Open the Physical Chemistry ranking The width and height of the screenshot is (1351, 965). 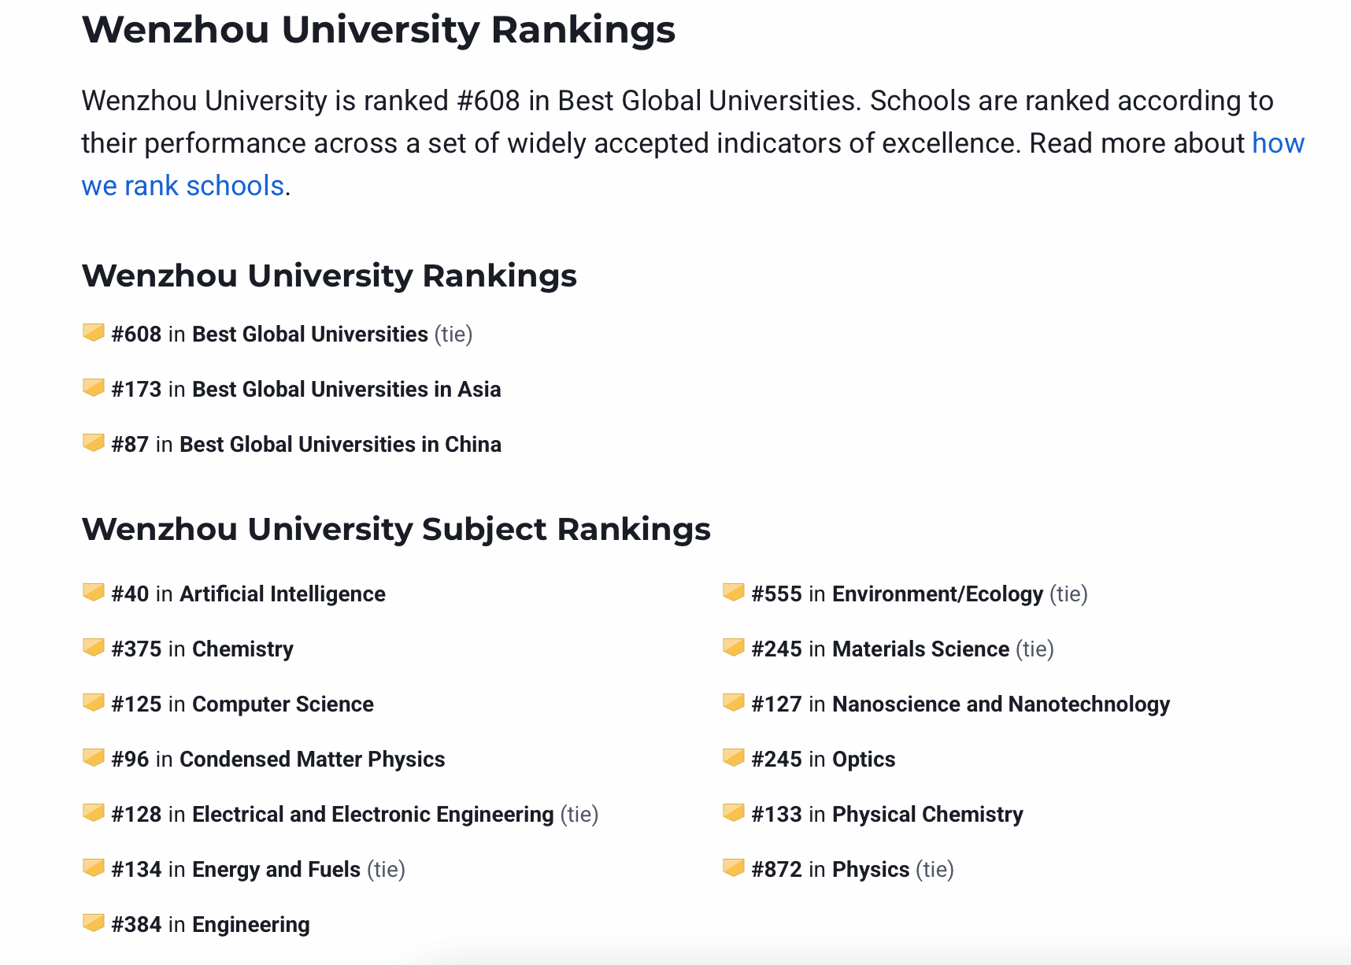pyautogui.click(x=927, y=815)
